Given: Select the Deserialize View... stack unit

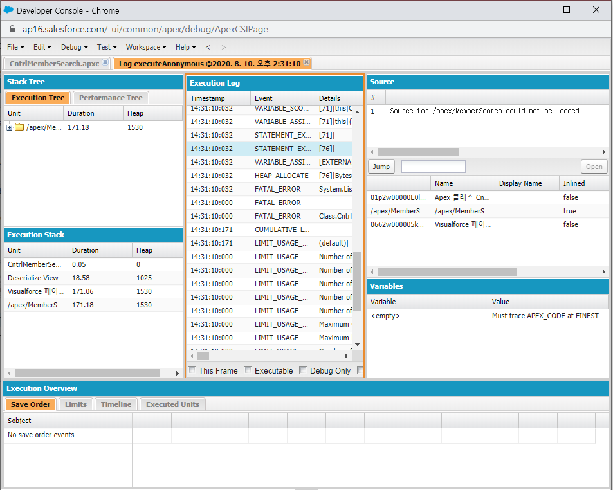Looking at the screenshot, I should [93, 278].
